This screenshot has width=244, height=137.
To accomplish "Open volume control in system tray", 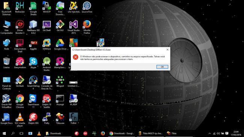I will 218,133.
